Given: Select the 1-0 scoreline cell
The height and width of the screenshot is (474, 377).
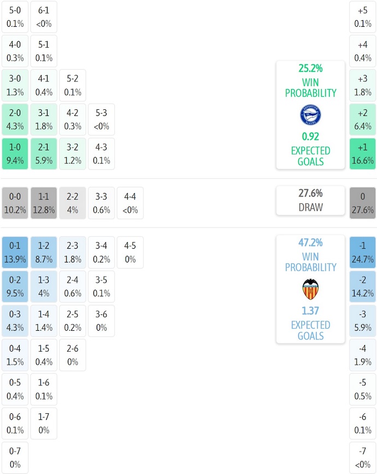Looking at the screenshot, I should pos(15,154).
